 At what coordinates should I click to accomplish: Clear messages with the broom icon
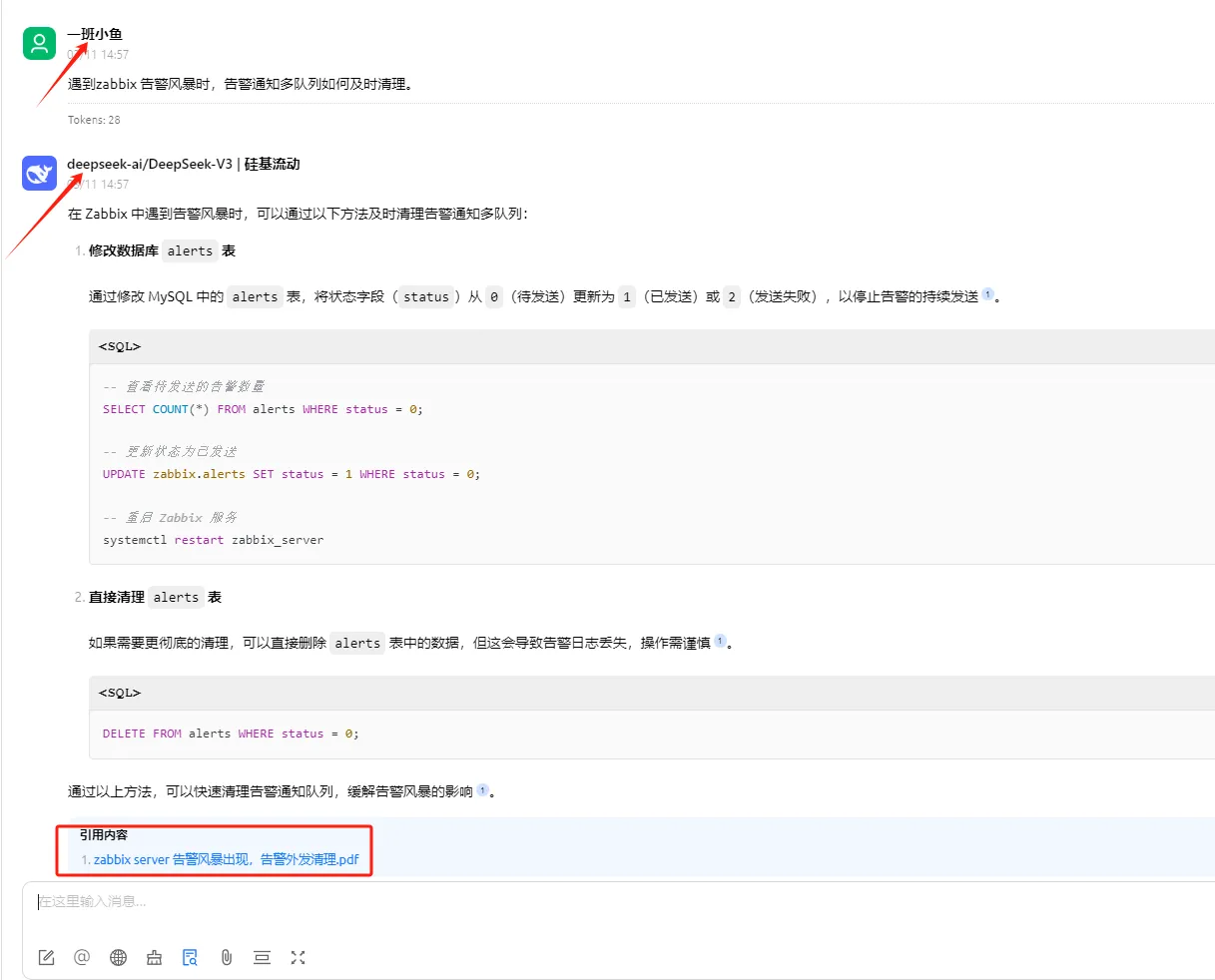[x=154, y=957]
